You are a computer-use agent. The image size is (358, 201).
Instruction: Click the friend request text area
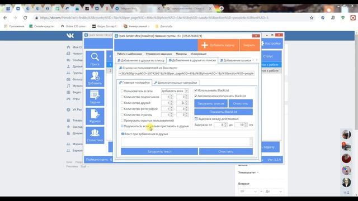pyautogui.click(x=186, y=141)
